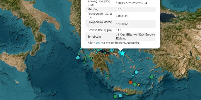Click the cyan star epicenter marker
Screen dimensions: 201x100
122,53
